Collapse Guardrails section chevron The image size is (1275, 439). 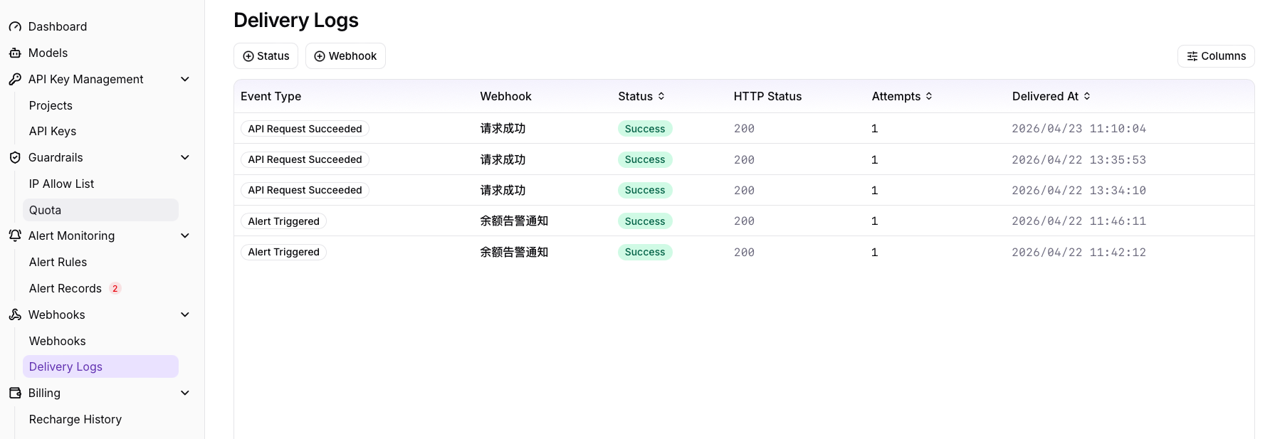click(x=185, y=157)
